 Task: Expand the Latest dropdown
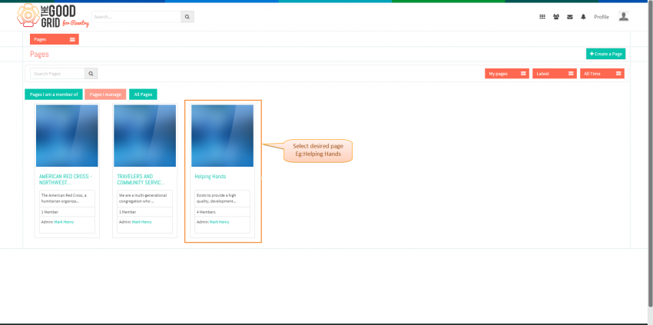click(x=555, y=74)
